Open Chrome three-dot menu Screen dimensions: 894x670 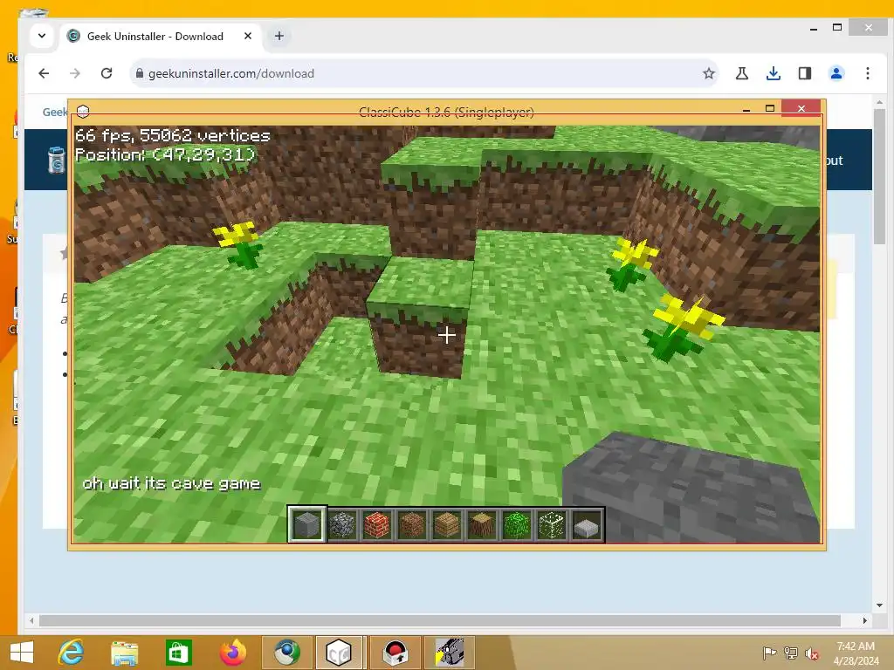pyautogui.click(x=867, y=73)
